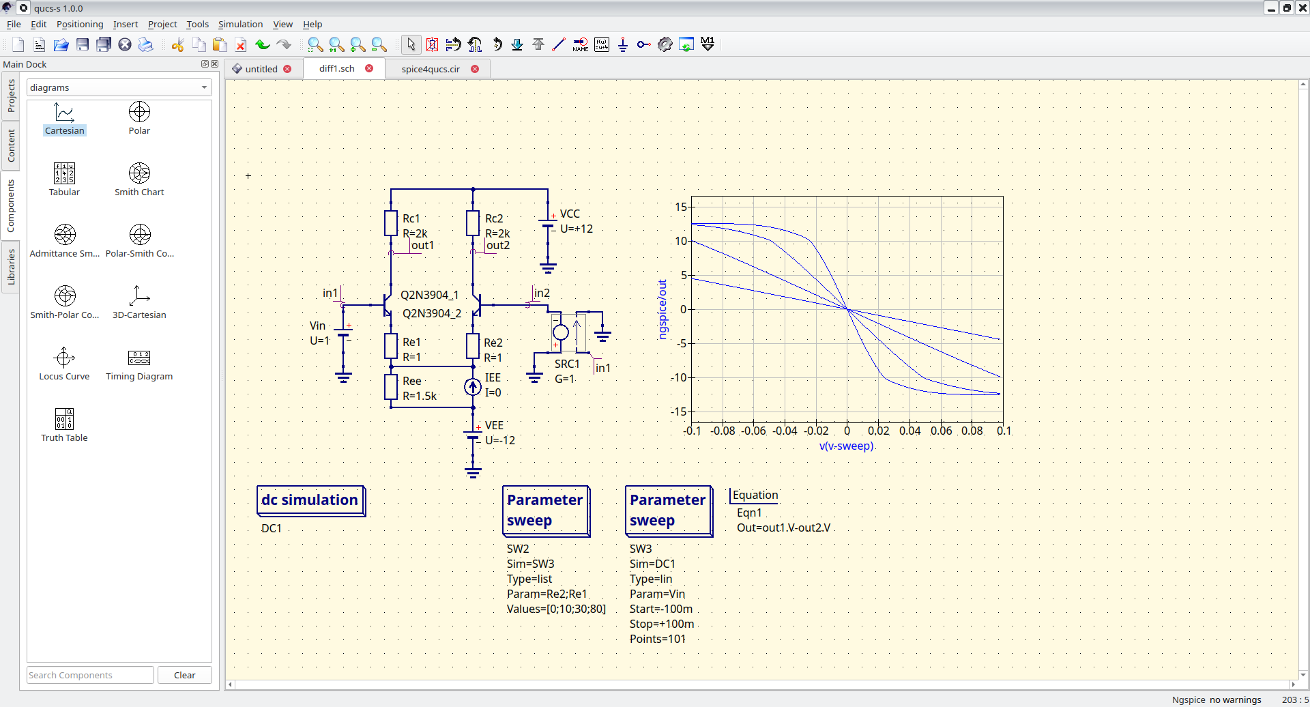Open the Libraries sidebar panel
Viewport: 1310px width, 707px height.
pos(10,266)
